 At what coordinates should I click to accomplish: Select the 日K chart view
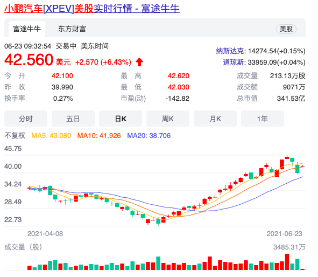tap(121, 119)
